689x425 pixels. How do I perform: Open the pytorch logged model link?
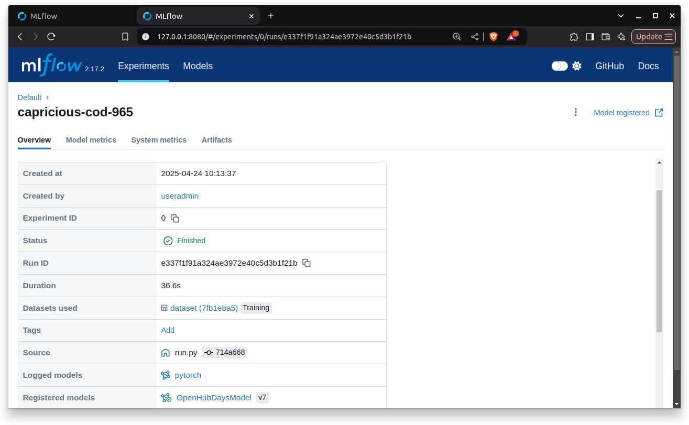click(x=188, y=375)
